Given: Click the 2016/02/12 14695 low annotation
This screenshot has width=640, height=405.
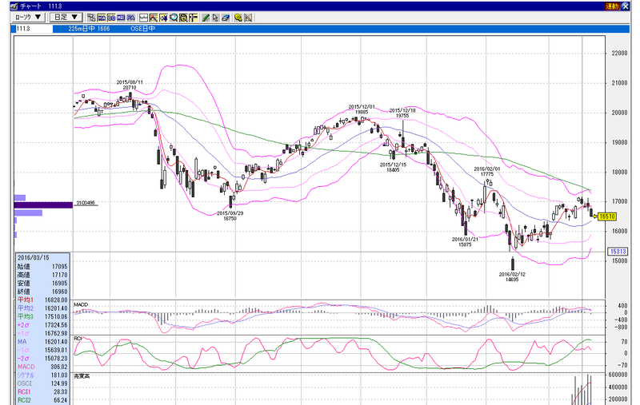Looking at the screenshot, I should pos(512,277).
